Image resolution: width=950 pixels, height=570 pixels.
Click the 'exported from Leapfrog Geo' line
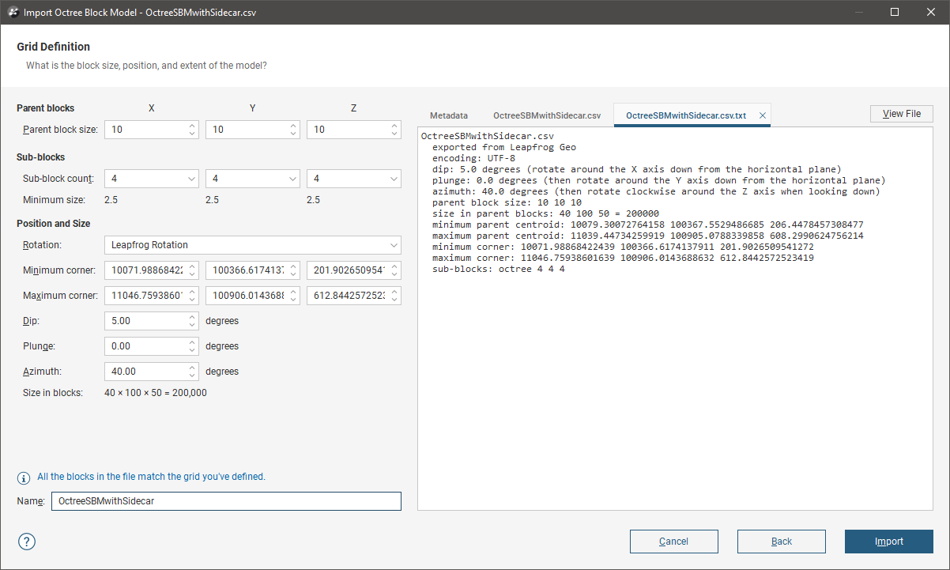pos(504,147)
